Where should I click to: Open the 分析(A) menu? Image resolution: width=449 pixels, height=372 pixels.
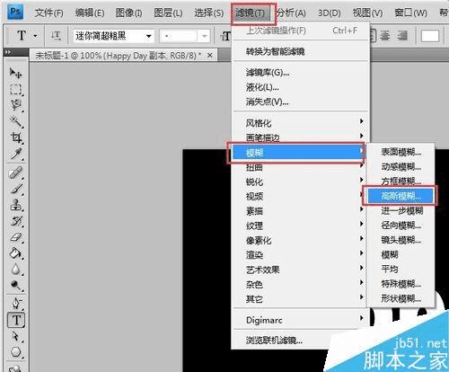[x=291, y=13]
